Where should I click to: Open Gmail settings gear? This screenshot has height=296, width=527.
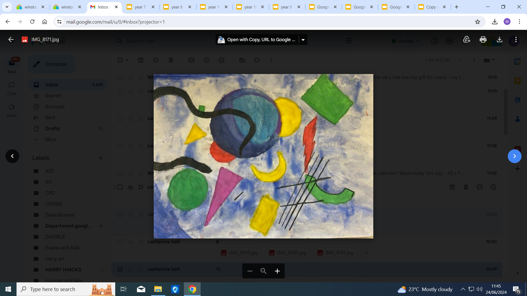pyautogui.click(x=449, y=41)
